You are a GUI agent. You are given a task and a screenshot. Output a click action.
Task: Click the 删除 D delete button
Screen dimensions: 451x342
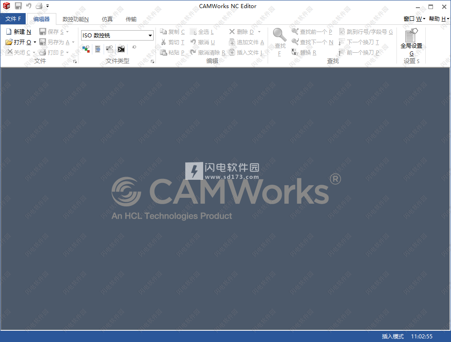[x=241, y=32]
